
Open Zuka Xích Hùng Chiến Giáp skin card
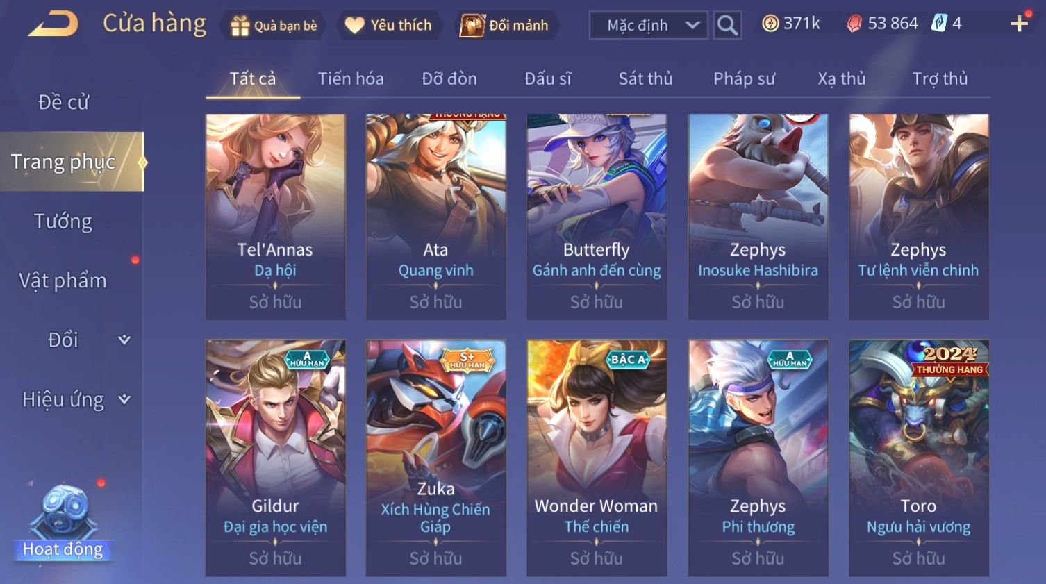436,458
